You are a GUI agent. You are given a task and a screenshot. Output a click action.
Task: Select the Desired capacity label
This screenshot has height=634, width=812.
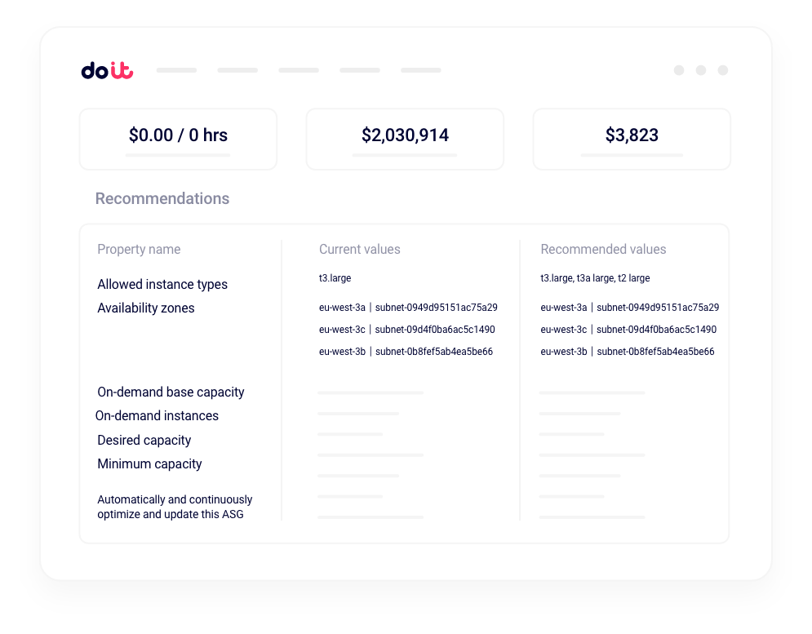tap(144, 441)
